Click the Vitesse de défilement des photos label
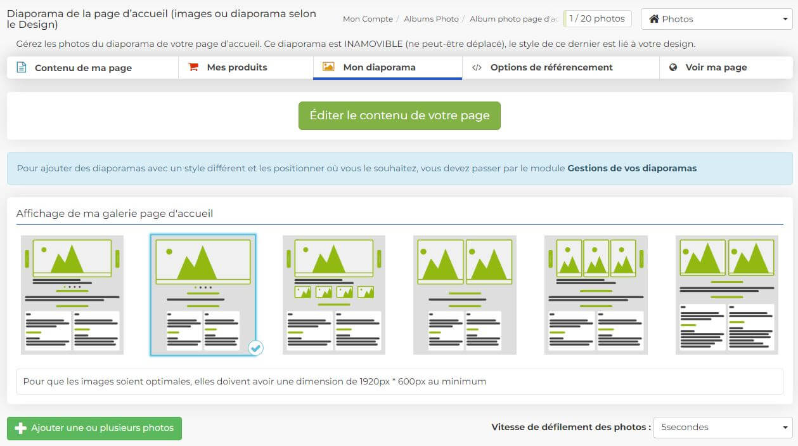This screenshot has width=798, height=446. pyautogui.click(x=571, y=427)
